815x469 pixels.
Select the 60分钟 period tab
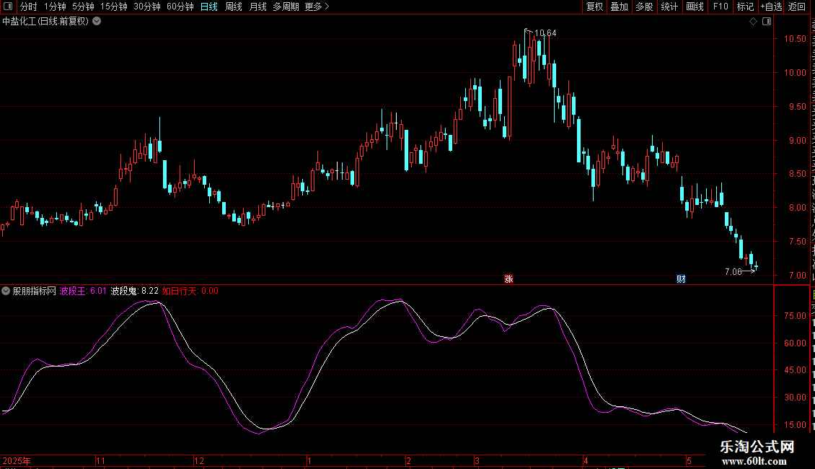coord(180,6)
